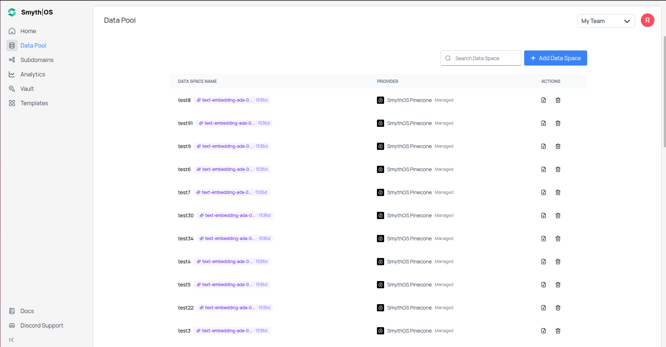Open Analytics from the sidebar
The image size is (666, 347).
pos(32,74)
